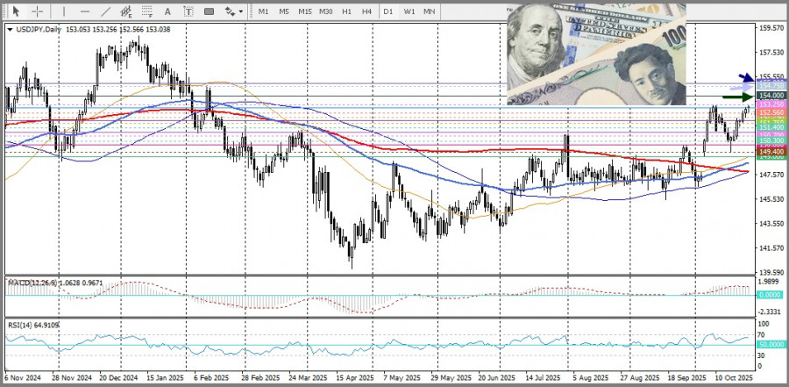This screenshot has width=789, height=387.
Task: Click the '28 Feb 2025' date label
Action: 259,378
